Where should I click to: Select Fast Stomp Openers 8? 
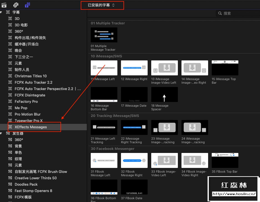[33, 191]
